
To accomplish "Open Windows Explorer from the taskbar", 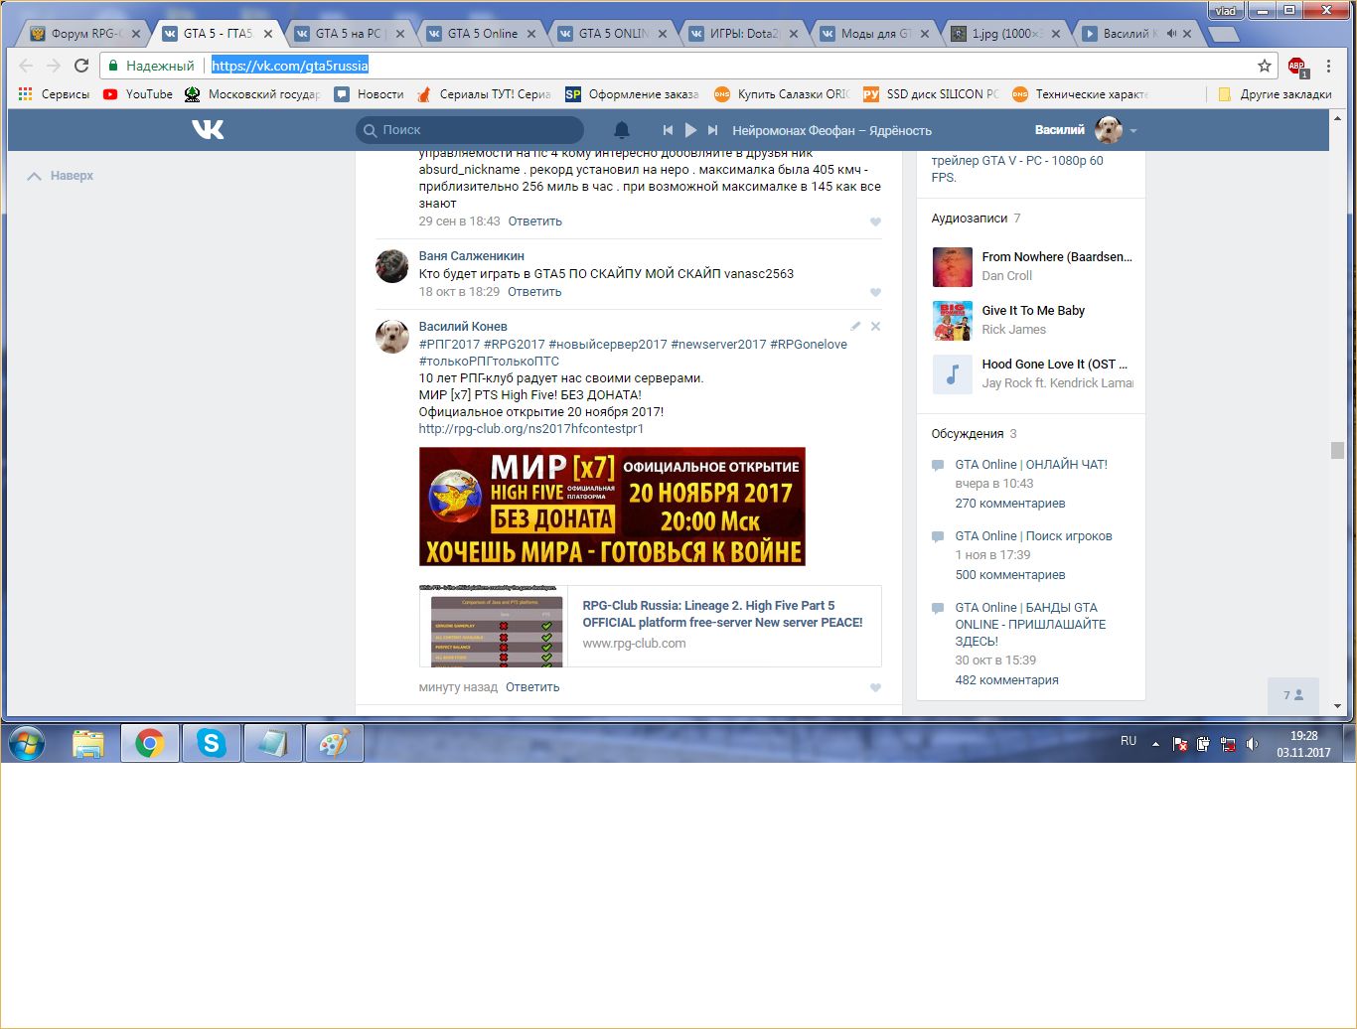I will pyautogui.click(x=88, y=743).
